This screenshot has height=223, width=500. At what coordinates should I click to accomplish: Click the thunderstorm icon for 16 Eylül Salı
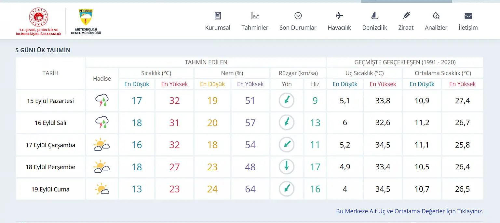click(x=102, y=123)
